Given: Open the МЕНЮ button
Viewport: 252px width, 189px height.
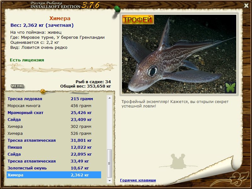Looking at the screenshot, I should (x=17, y=86).
